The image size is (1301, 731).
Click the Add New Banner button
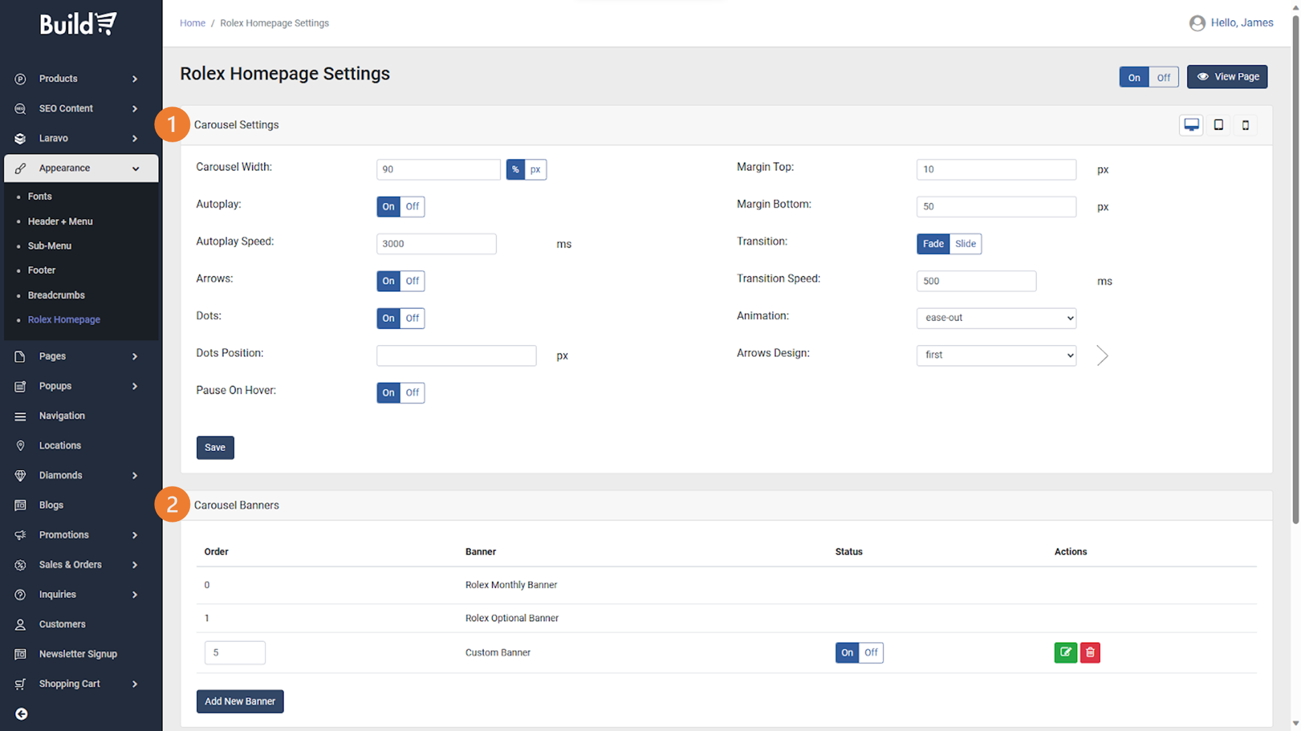pos(239,701)
